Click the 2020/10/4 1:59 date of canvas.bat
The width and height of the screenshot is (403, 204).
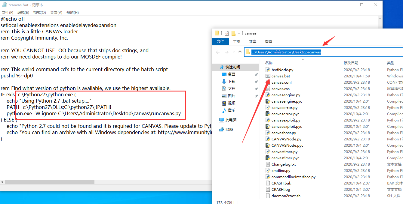pos(357,76)
